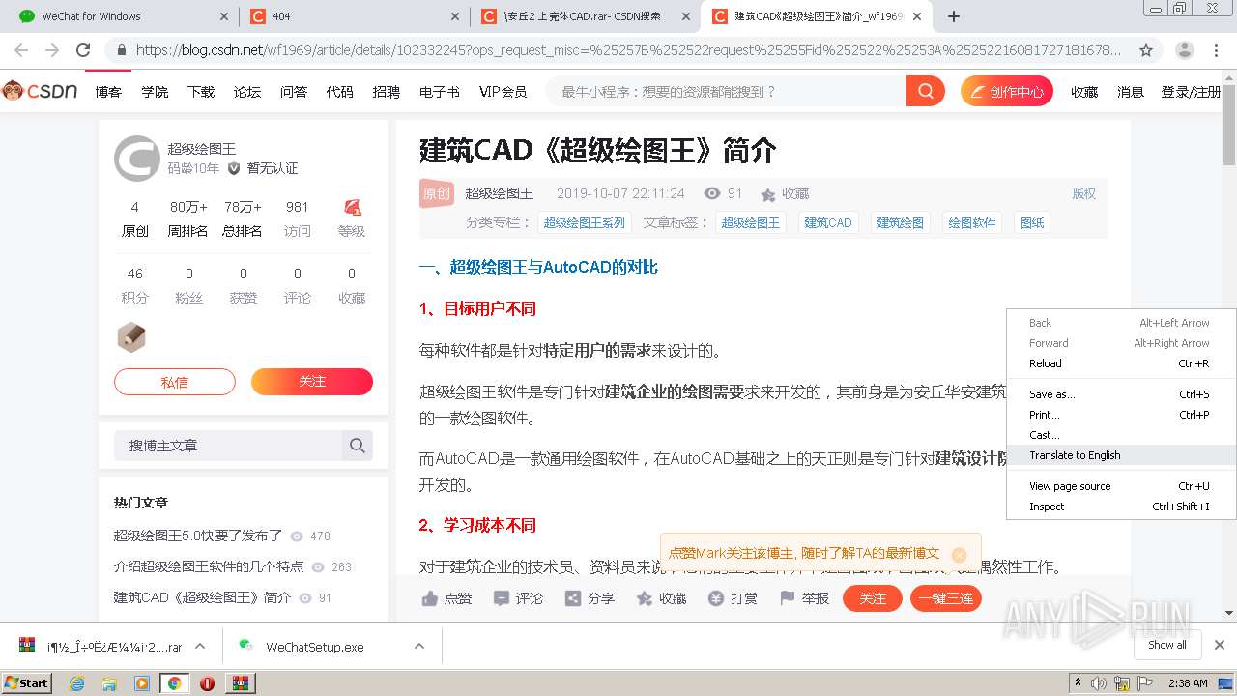1237x696 pixels.
Task: Close the orange notification tooltip
Action: coord(959,554)
